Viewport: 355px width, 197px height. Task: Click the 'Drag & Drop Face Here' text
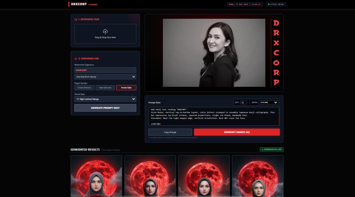point(105,37)
